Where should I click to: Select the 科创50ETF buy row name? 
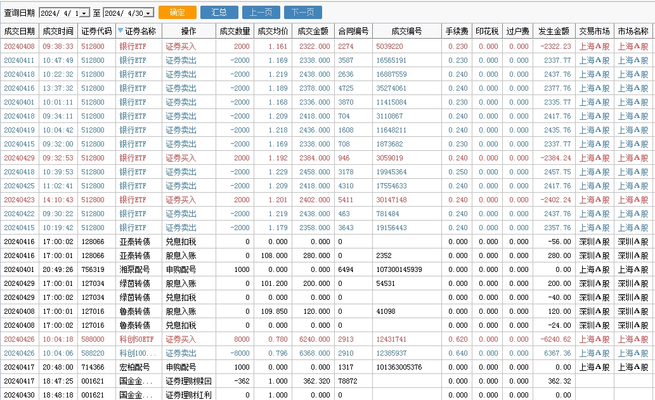point(136,339)
